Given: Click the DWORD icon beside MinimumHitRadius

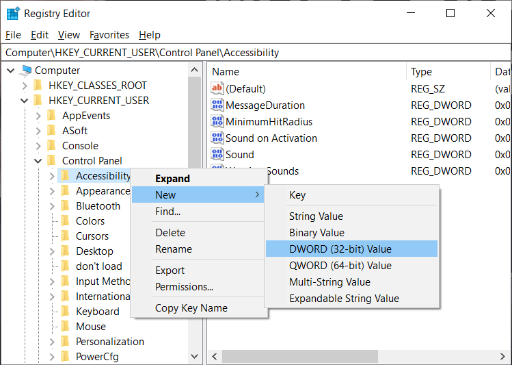Looking at the screenshot, I should click(217, 121).
